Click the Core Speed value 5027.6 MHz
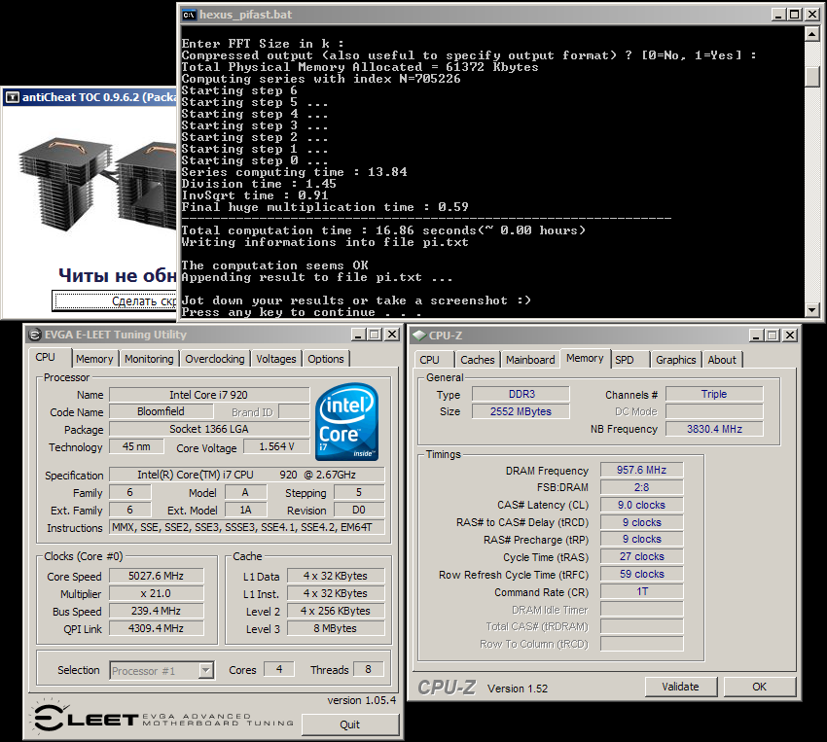Image resolution: width=827 pixels, height=742 pixels. coord(156,576)
